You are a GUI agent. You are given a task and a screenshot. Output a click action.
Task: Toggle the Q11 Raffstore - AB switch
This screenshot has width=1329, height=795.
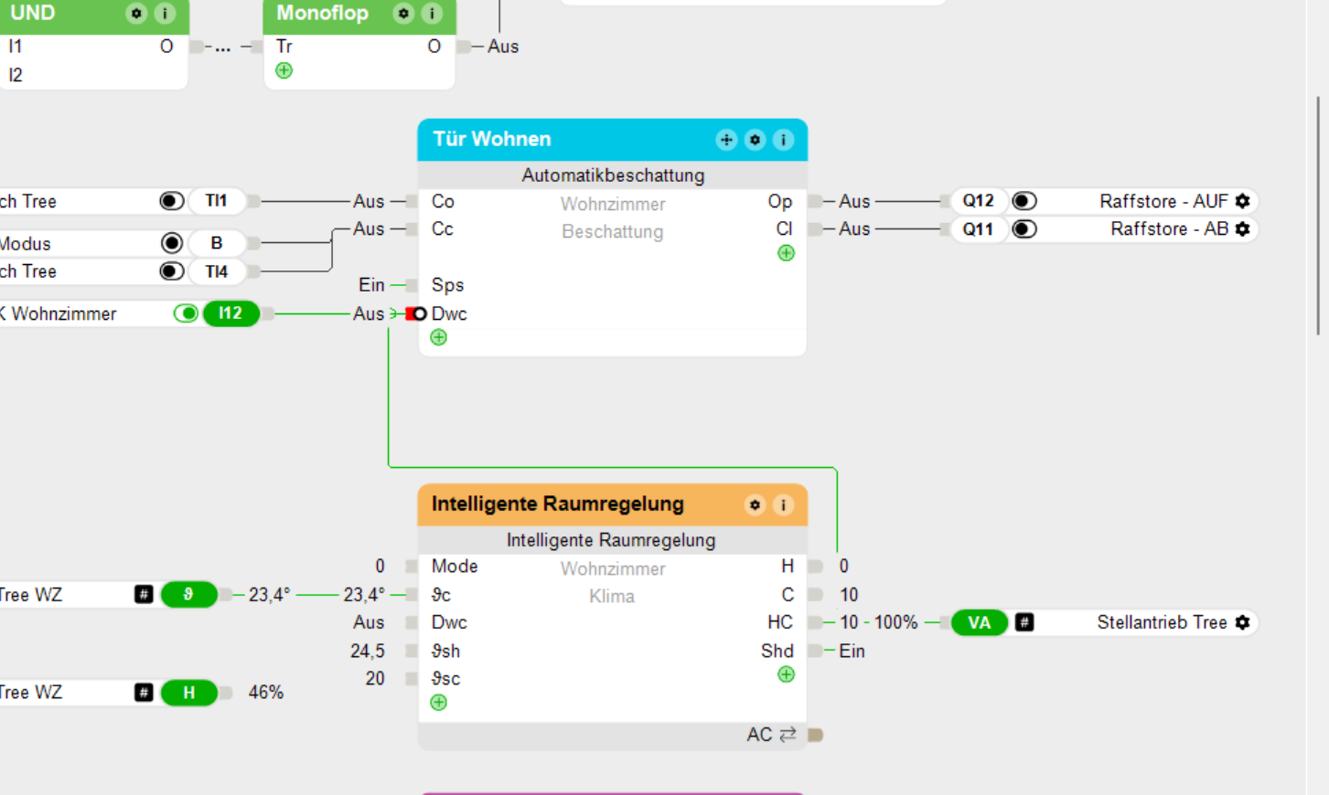pos(1024,229)
